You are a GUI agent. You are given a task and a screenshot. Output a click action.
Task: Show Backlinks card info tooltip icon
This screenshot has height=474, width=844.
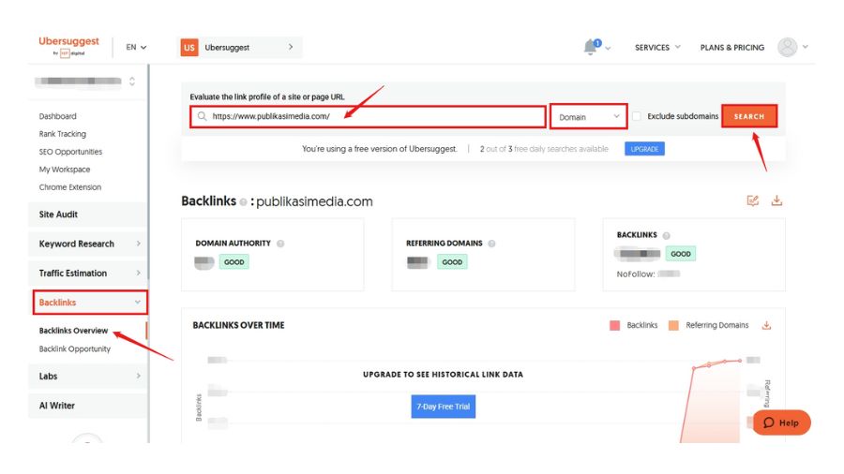pos(667,235)
